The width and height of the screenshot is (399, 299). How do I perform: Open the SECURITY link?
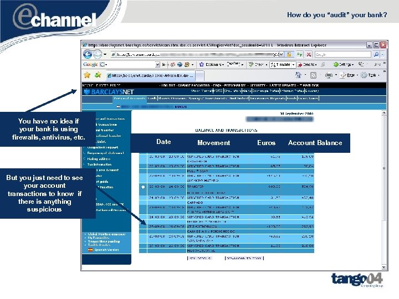(258, 85)
